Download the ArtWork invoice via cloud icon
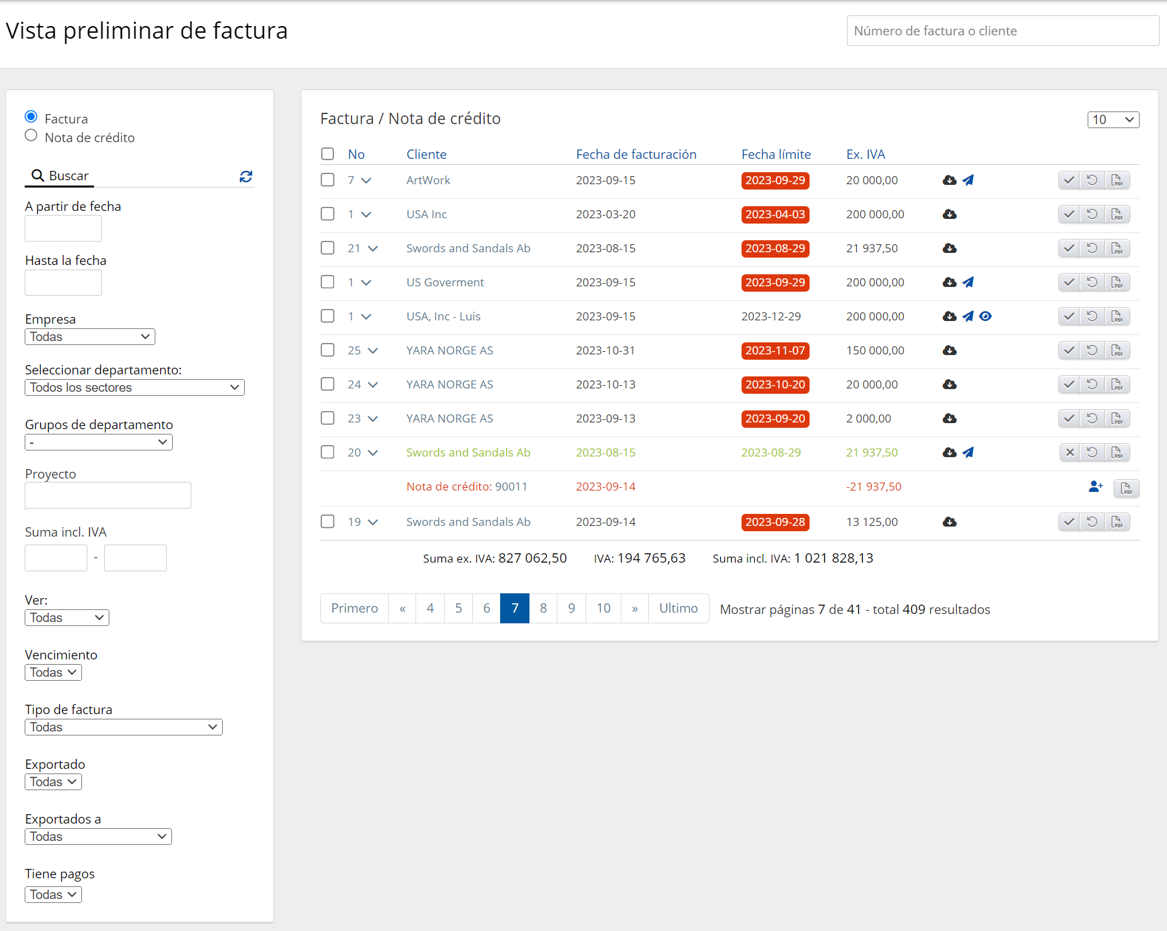The height and width of the screenshot is (931, 1167). coord(950,180)
